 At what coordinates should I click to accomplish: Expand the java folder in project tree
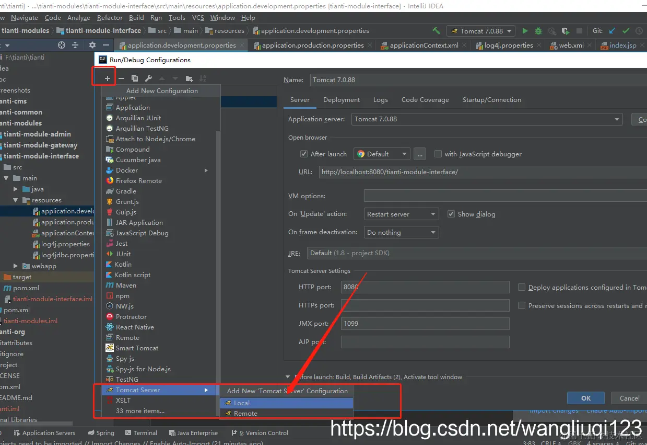[x=16, y=189]
